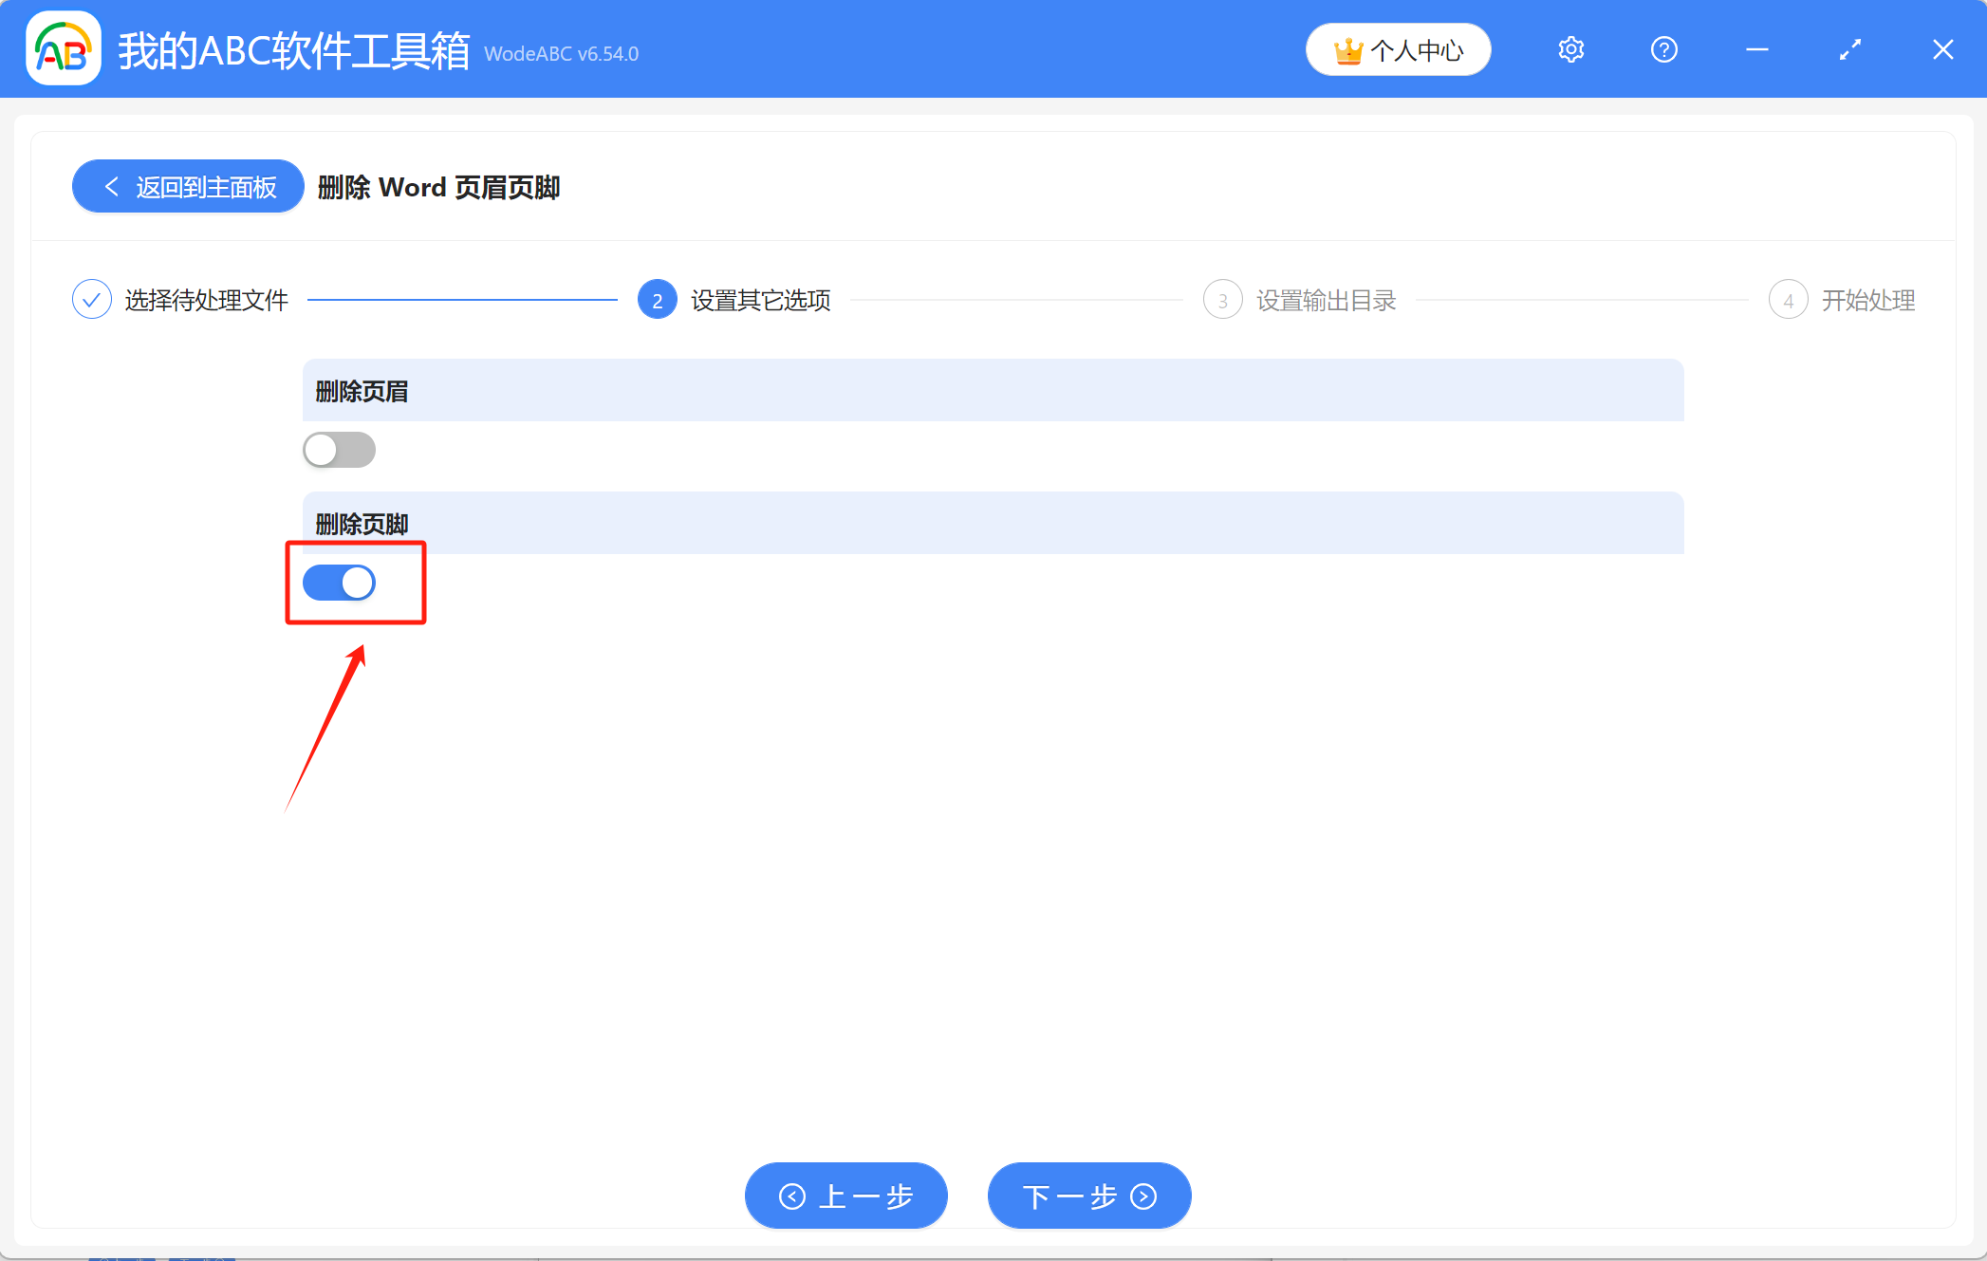Screen dimensions: 1987x1261
Task: Click the fullscreen expand arrows icon
Action: click(1849, 48)
